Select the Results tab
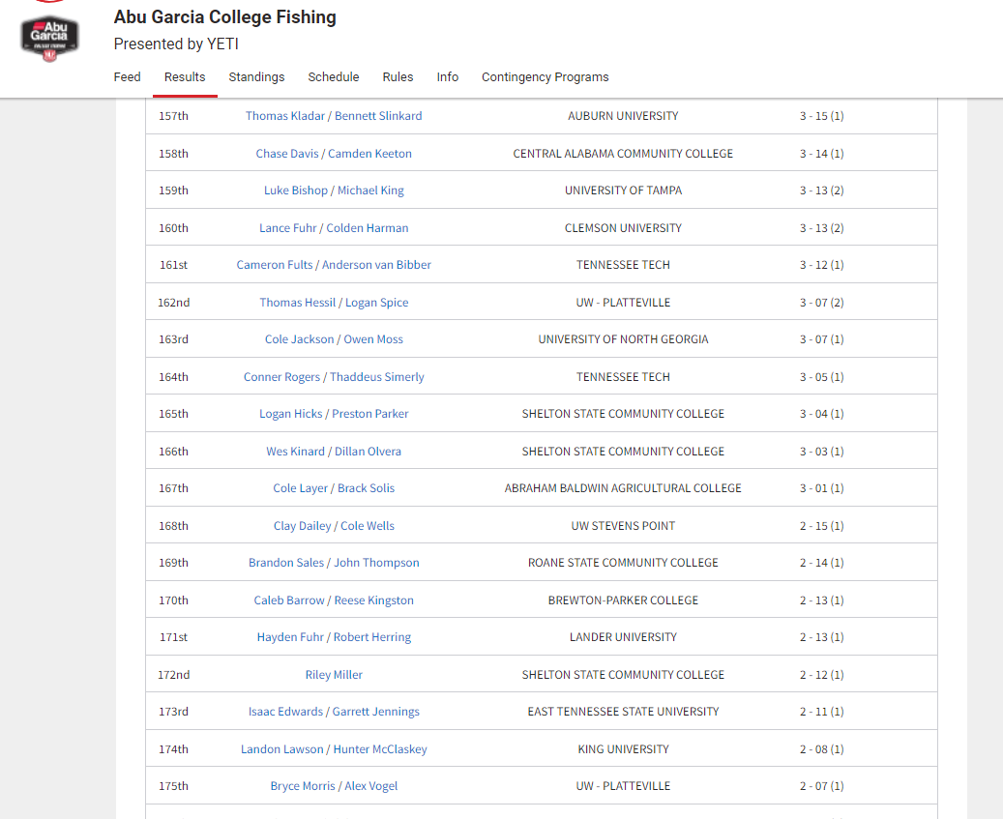Image resolution: width=1003 pixels, height=819 pixels. (x=185, y=77)
